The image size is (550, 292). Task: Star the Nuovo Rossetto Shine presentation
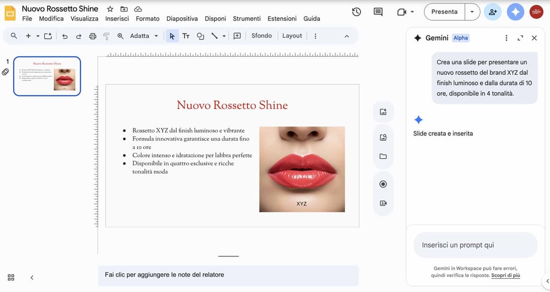pos(110,9)
